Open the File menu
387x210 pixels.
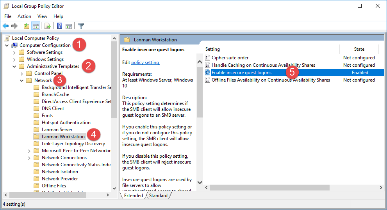8,16
